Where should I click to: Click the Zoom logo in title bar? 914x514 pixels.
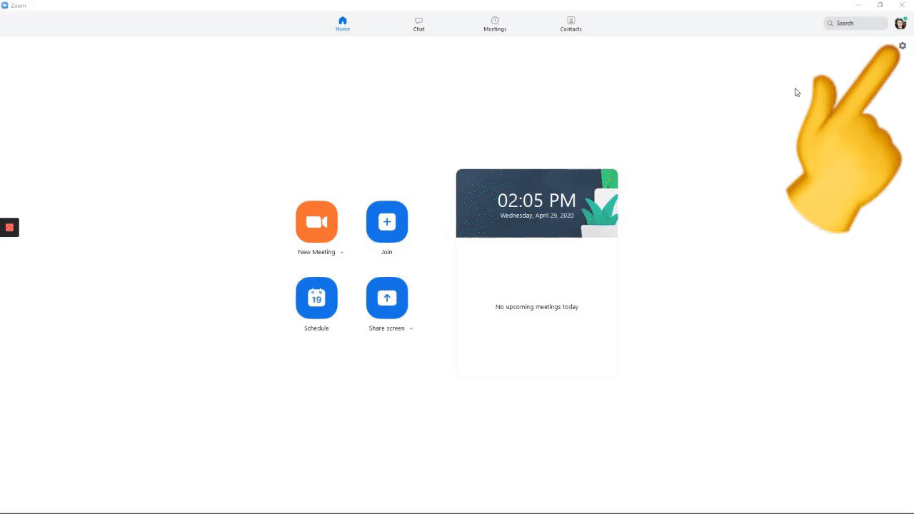[5, 5]
